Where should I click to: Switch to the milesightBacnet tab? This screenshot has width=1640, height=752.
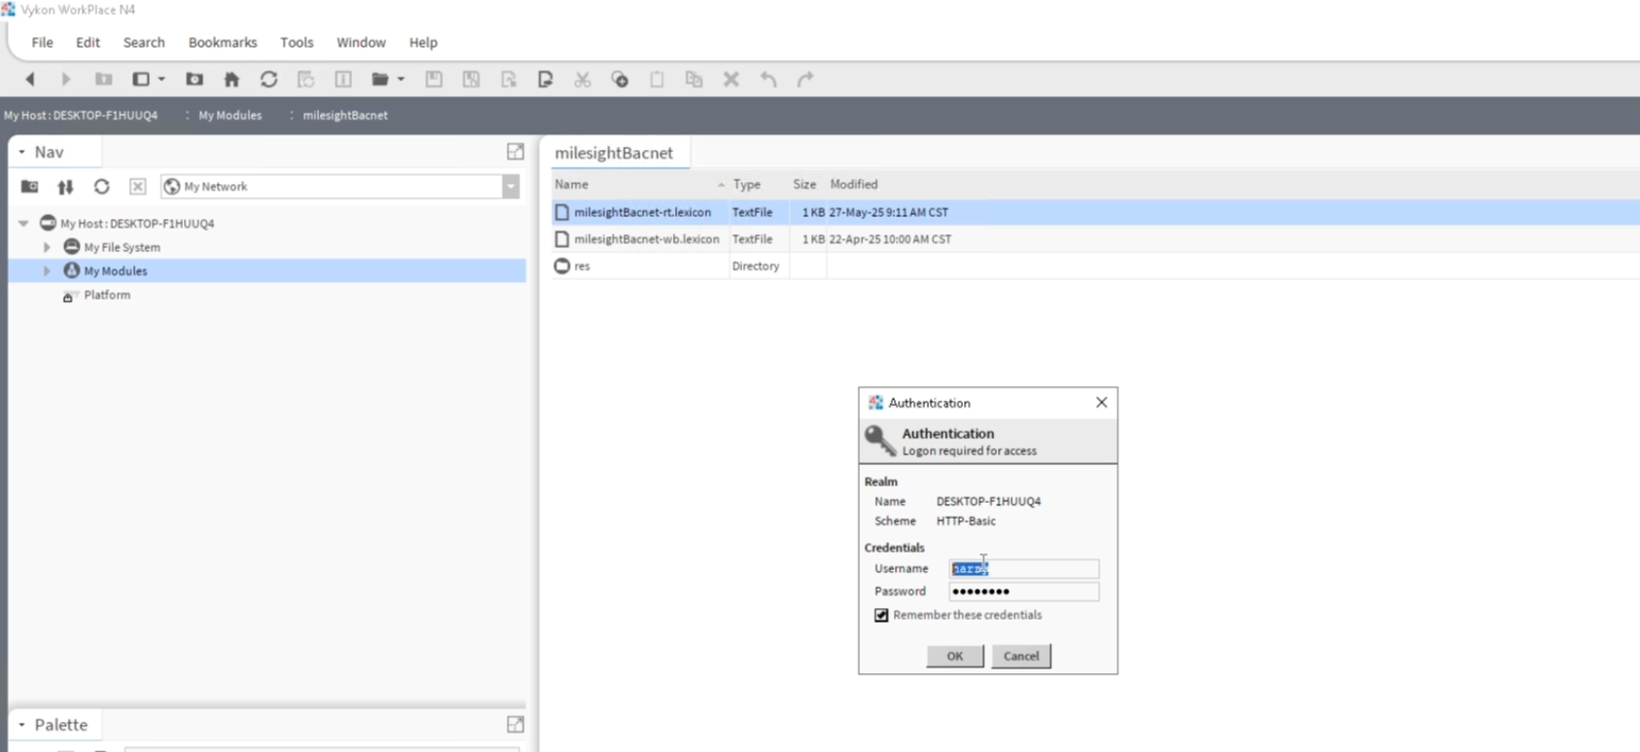(x=614, y=153)
